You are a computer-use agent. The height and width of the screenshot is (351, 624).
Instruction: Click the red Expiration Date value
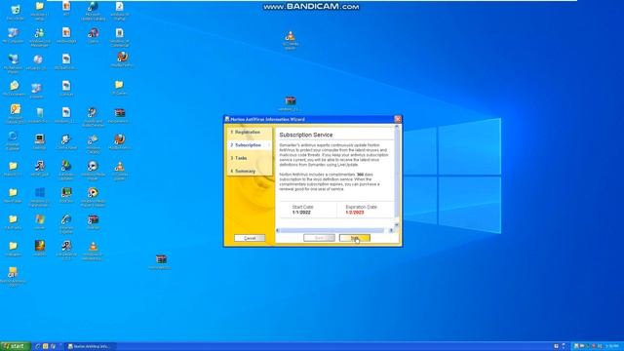click(355, 213)
